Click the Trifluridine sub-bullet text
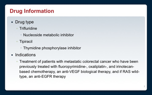Screen dimensions: 152x95 pyautogui.click(x=28, y=28)
